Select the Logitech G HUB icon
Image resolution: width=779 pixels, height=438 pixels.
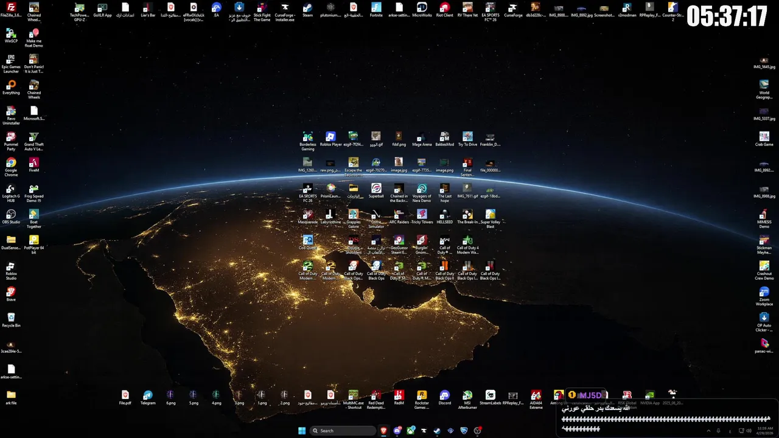[x=11, y=193]
